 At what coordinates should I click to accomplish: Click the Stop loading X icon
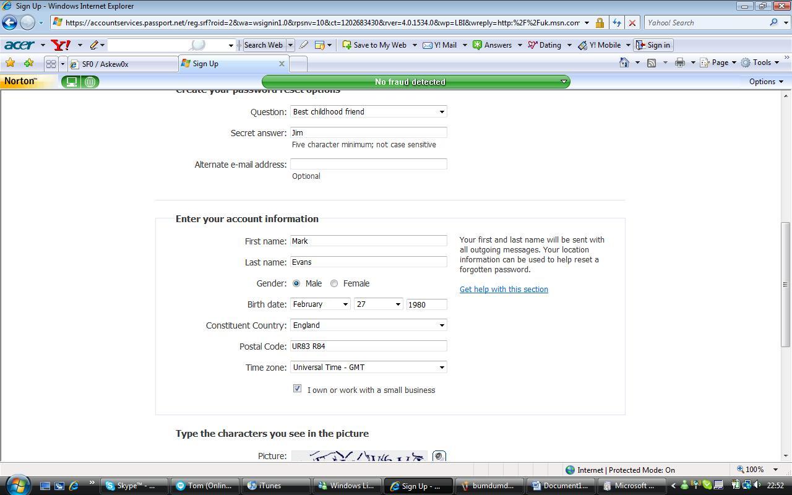click(x=632, y=23)
